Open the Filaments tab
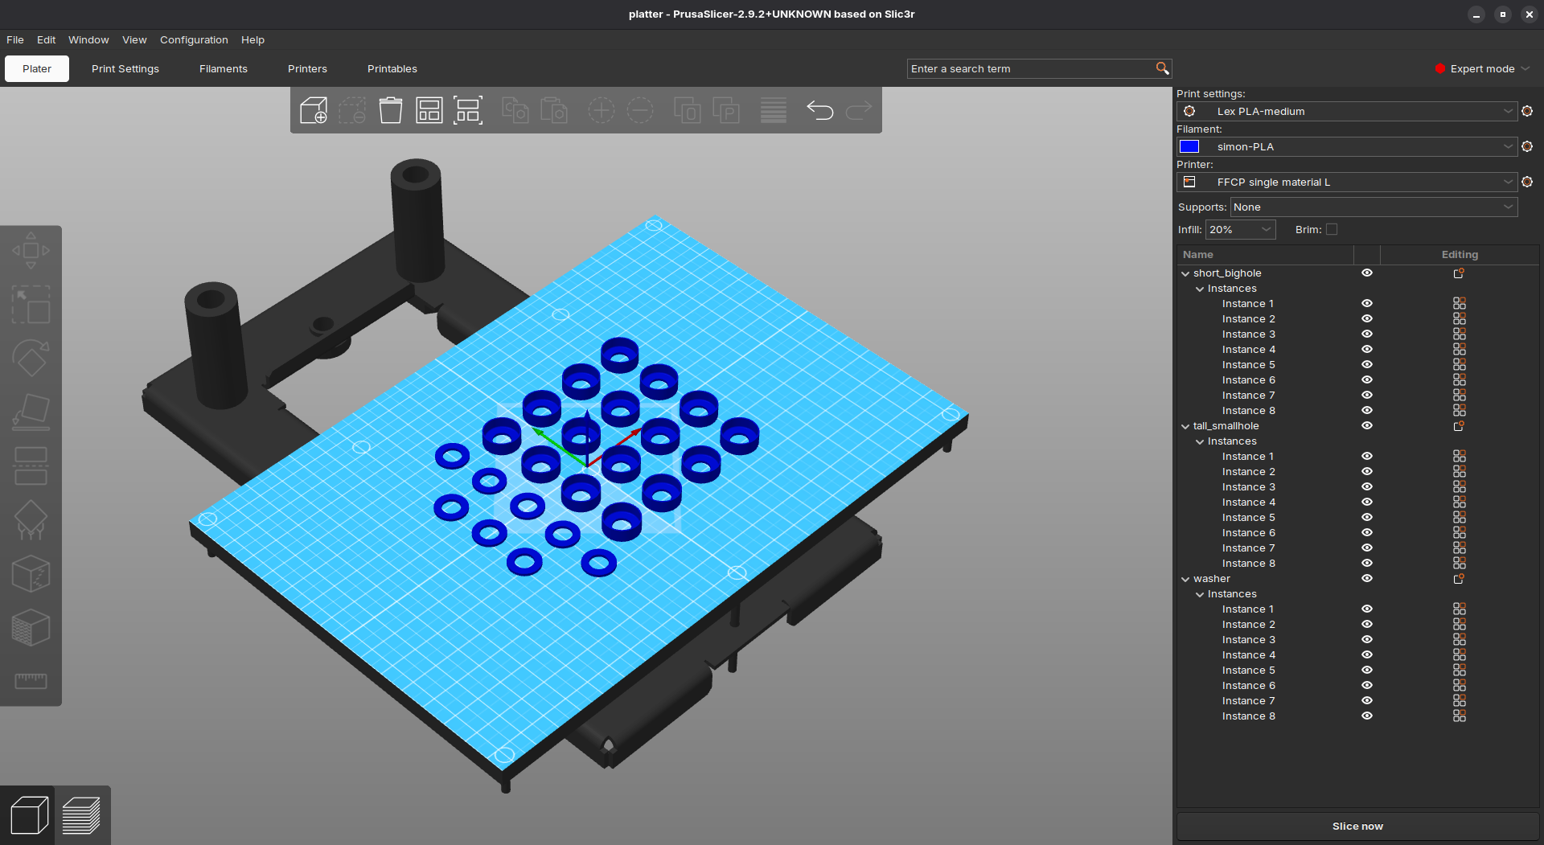The height and width of the screenshot is (845, 1544). point(224,68)
